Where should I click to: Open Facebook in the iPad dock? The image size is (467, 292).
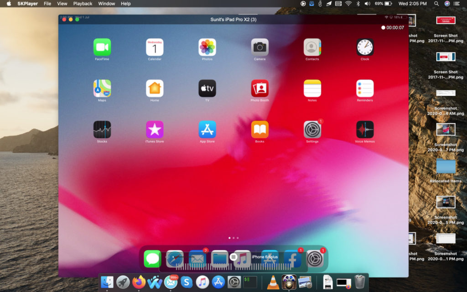point(292,259)
